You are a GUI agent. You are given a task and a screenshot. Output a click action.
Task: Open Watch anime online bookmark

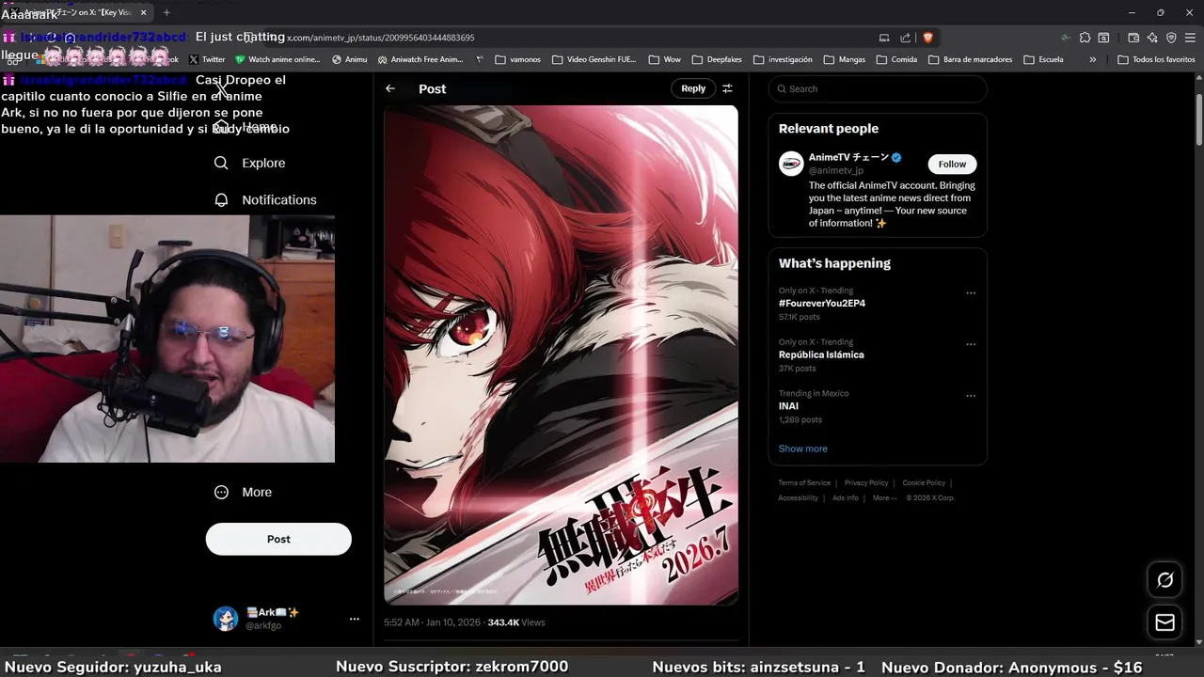[x=277, y=59]
